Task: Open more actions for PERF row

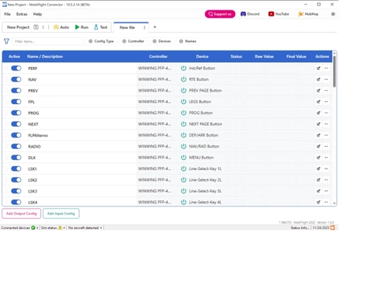Action: (x=326, y=68)
